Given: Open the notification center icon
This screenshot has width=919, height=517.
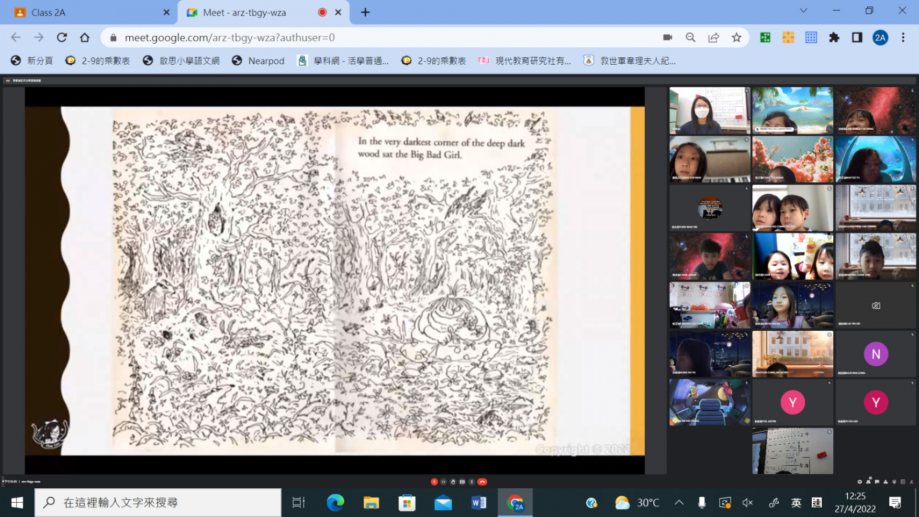Looking at the screenshot, I should [x=895, y=503].
